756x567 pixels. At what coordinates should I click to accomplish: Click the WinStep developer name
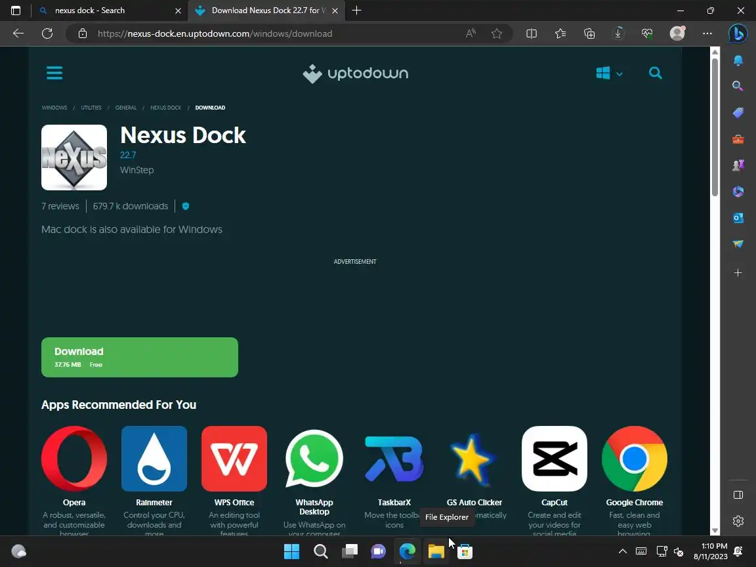click(x=137, y=170)
